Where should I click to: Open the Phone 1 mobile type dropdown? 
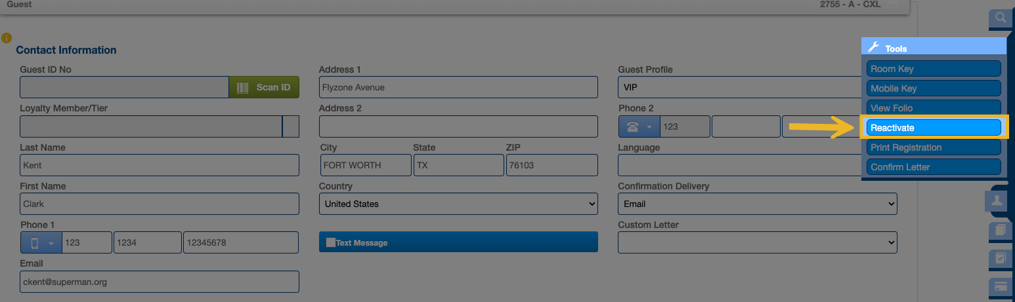[41, 242]
